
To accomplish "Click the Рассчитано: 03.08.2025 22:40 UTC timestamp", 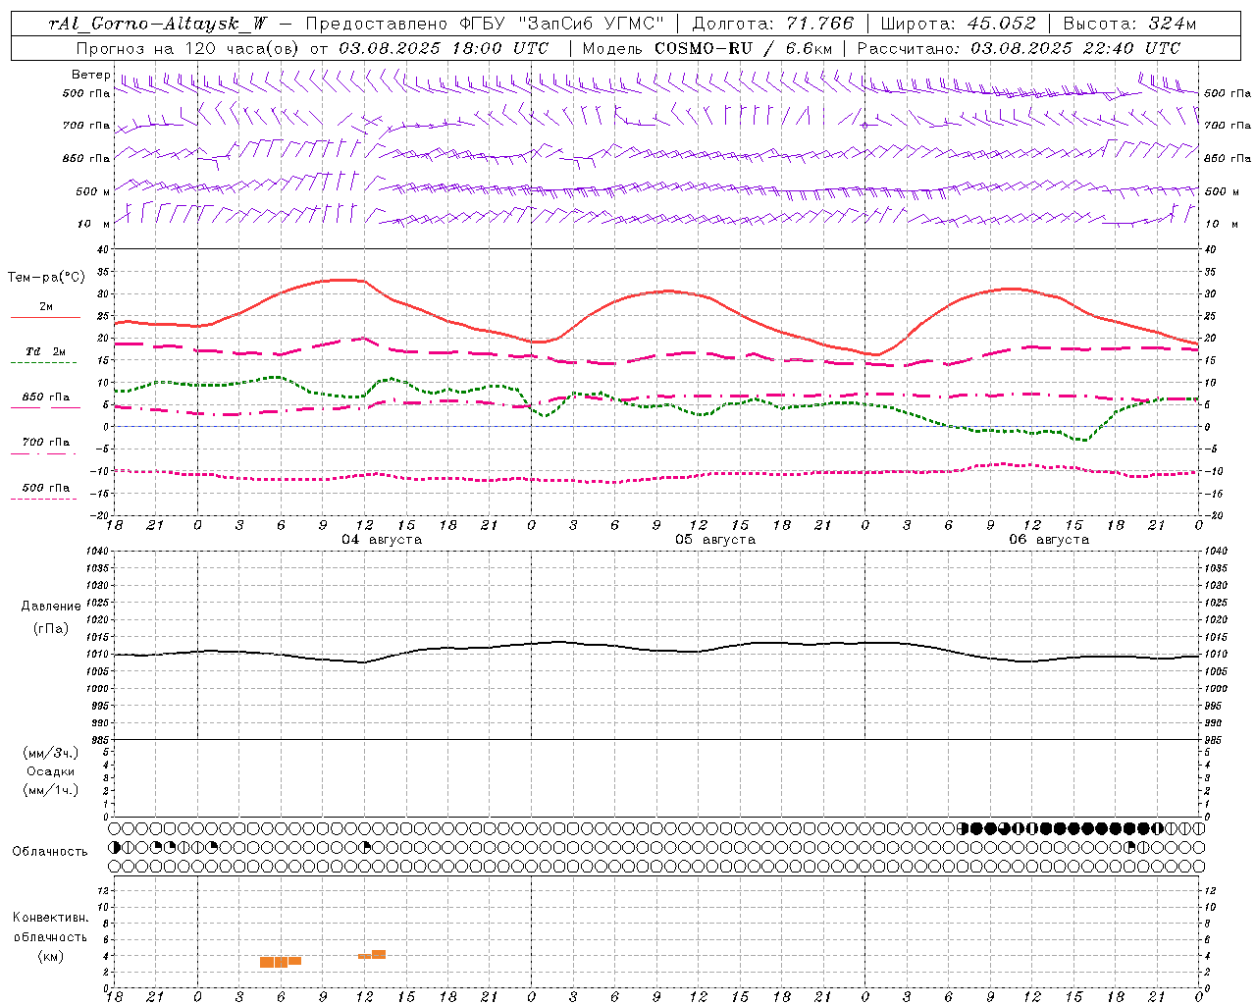I will point(1019,48).
